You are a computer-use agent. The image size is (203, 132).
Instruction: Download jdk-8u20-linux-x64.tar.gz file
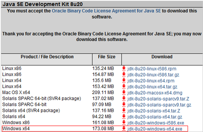point(152,87)
